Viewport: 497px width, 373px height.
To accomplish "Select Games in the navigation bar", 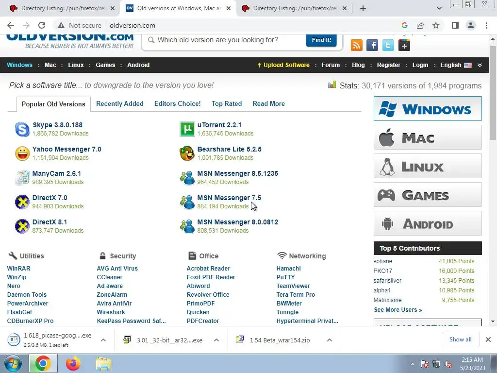I will [x=105, y=65].
